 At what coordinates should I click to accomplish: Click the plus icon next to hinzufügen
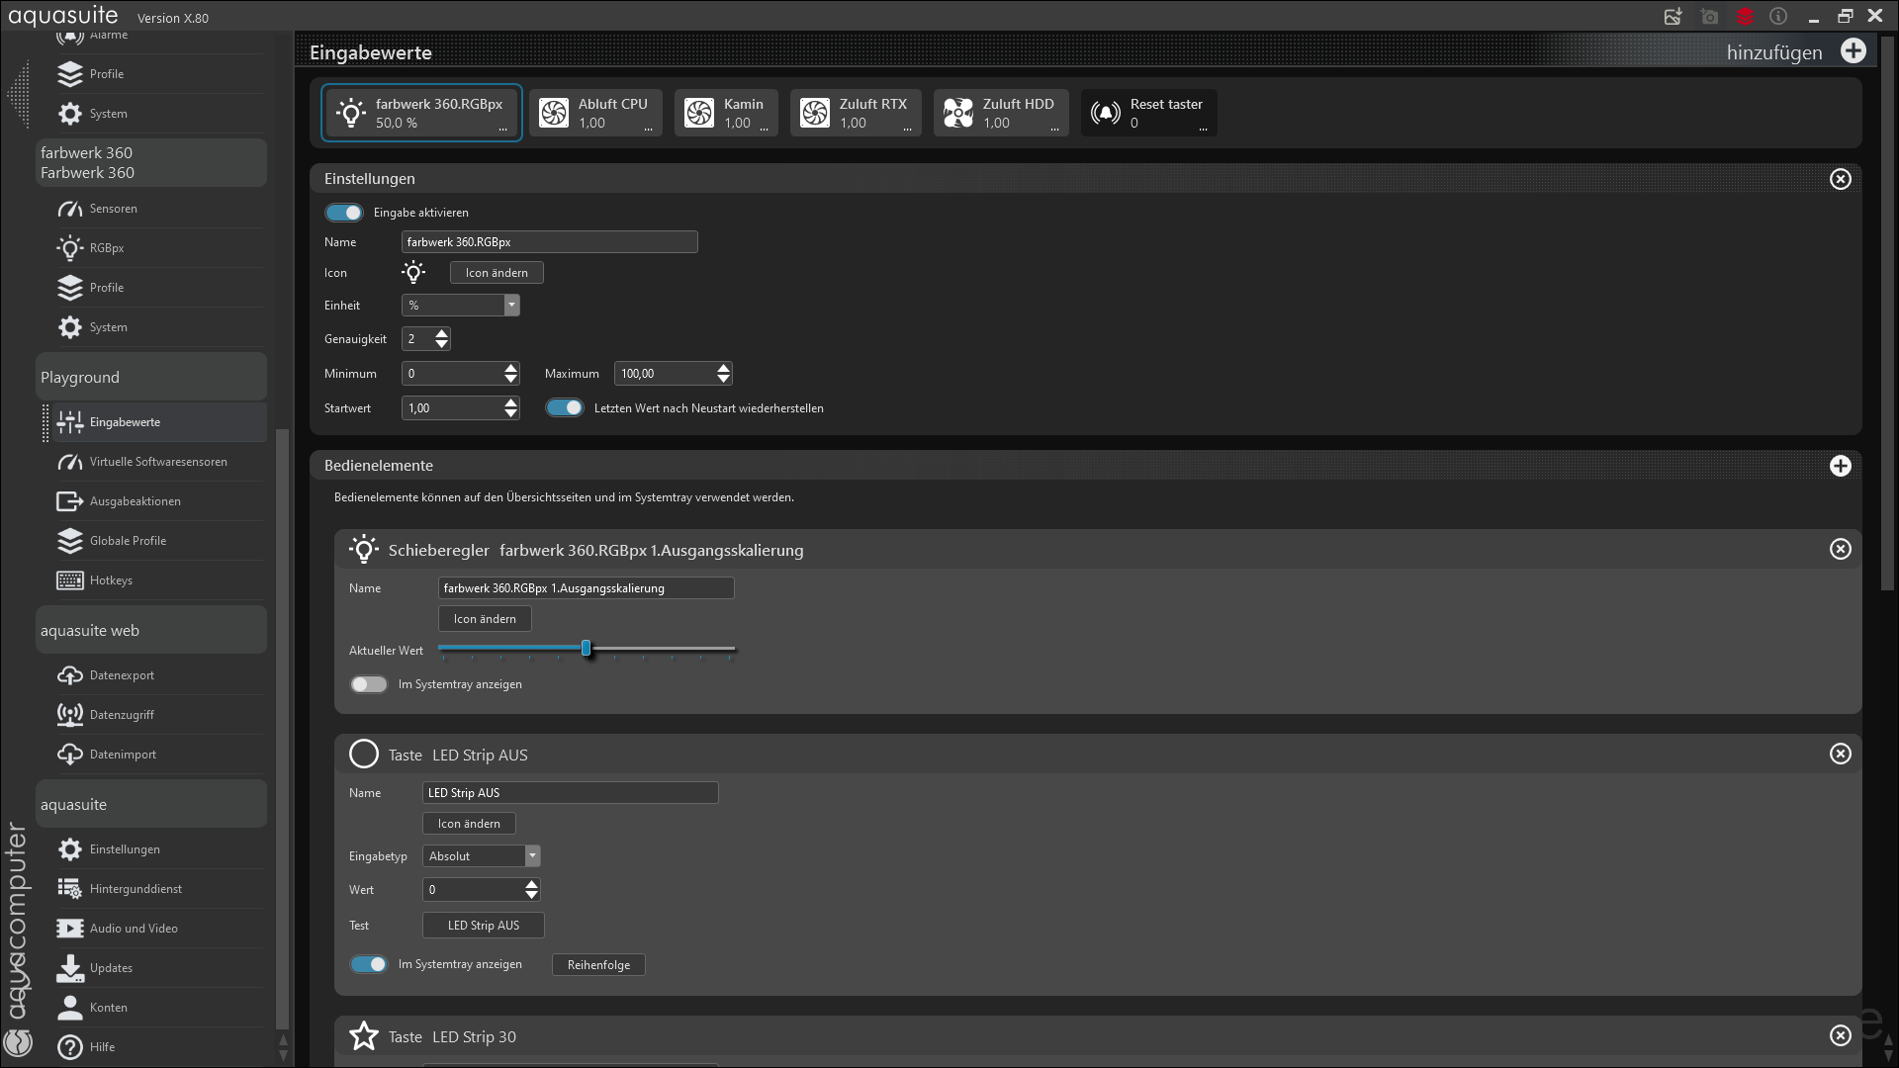[x=1854, y=51]
